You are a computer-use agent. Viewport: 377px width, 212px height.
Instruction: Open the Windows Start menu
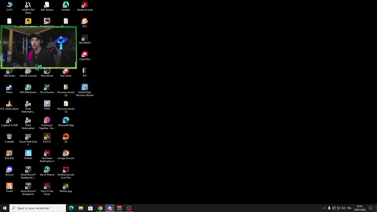coord(5,208)
